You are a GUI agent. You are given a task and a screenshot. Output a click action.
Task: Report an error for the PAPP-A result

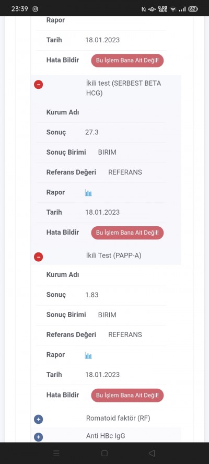[127, 395]
